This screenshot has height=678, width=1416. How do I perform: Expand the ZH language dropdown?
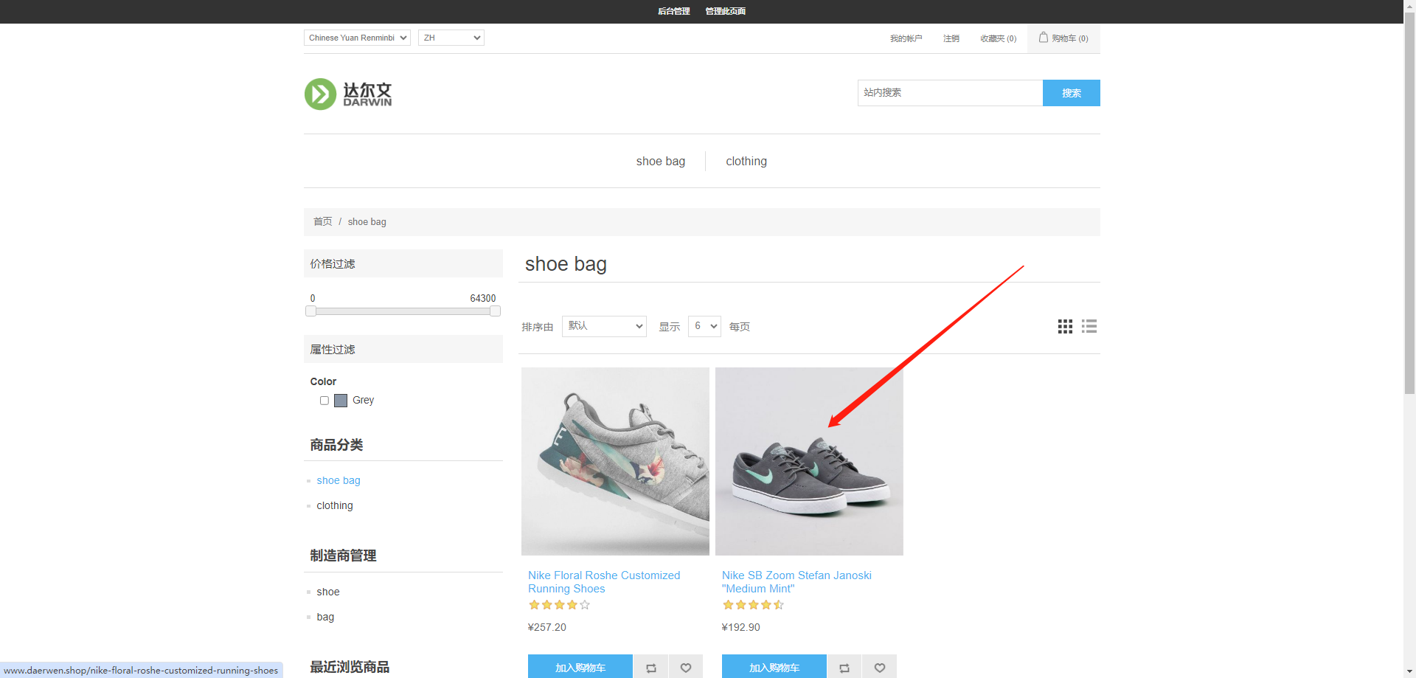click(x=451, y=38)
